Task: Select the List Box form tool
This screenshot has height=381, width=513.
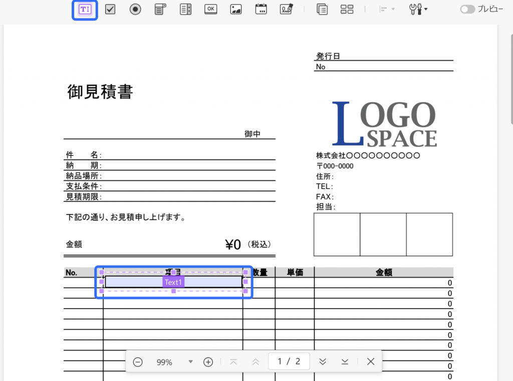Action: (x=185, y=9)
